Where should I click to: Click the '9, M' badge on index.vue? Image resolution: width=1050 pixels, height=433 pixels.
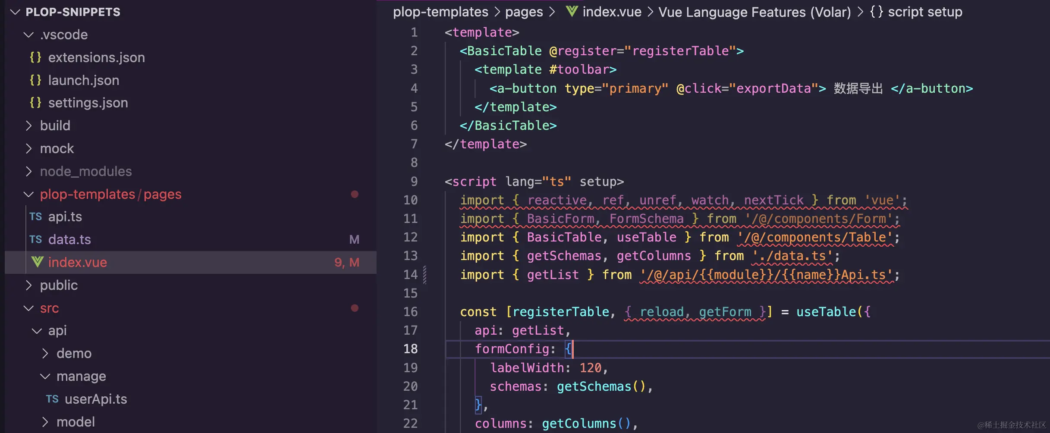(347, 262)
